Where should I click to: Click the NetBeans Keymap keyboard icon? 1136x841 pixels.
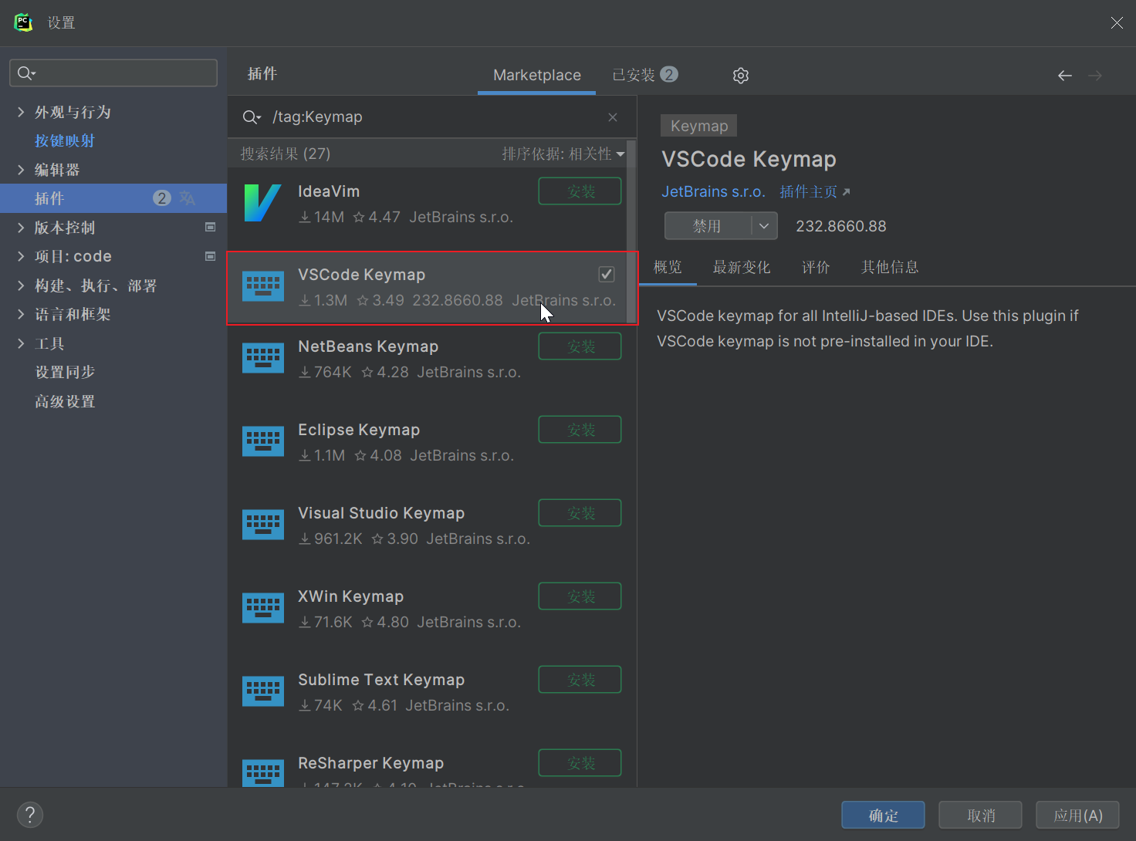pyautogui.click(x=263, y=358)
